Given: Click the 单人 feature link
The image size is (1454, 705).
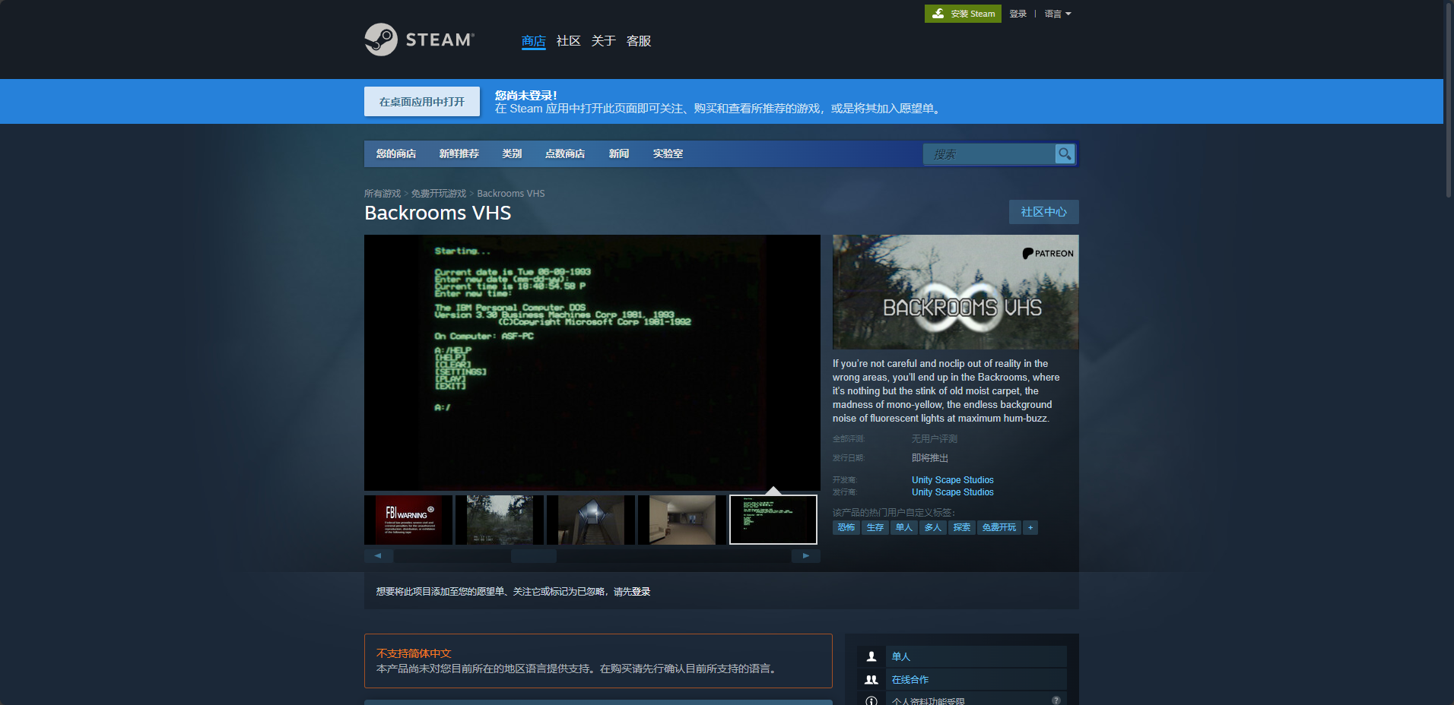Looking at the screenshot, I should [901, 656].
